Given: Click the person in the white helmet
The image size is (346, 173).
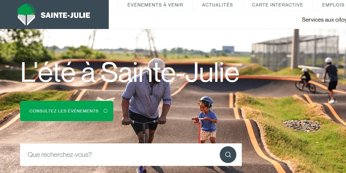Looking at the screenshot, I should point(330,80).
